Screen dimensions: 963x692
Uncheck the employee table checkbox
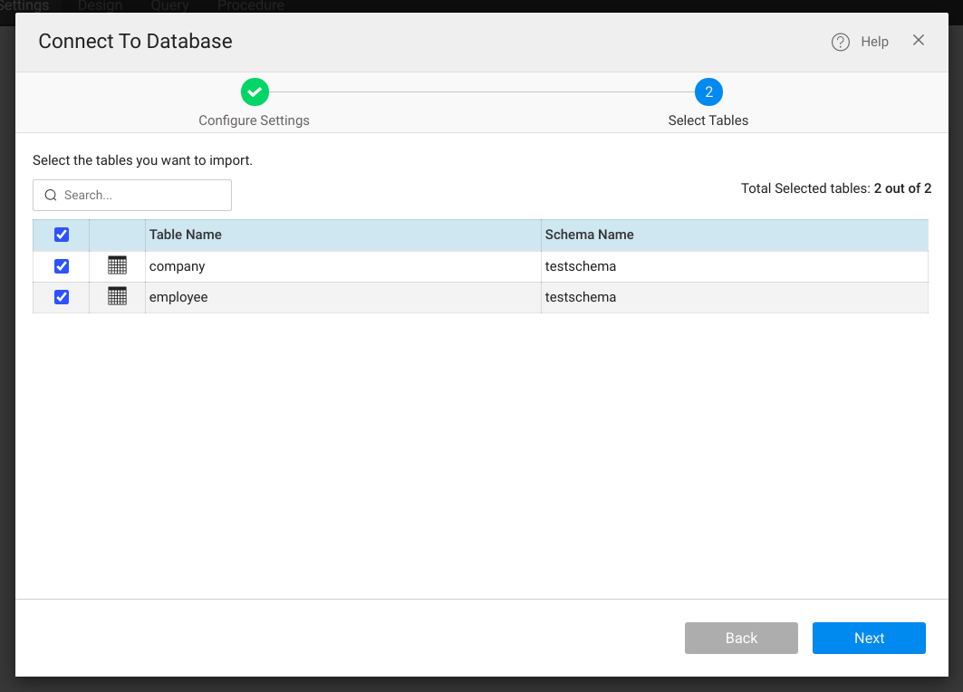tap(62, 297)
